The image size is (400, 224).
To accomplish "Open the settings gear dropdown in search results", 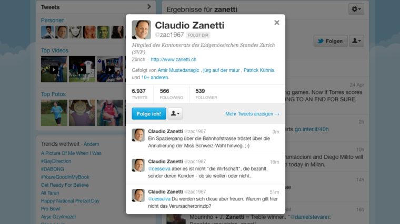I will (356, 9).
